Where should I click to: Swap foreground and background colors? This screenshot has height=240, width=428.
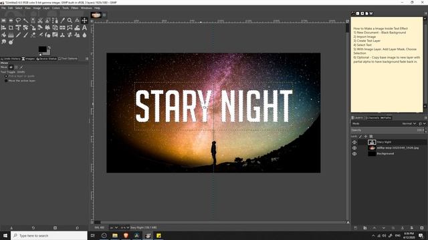coord(49,47)
